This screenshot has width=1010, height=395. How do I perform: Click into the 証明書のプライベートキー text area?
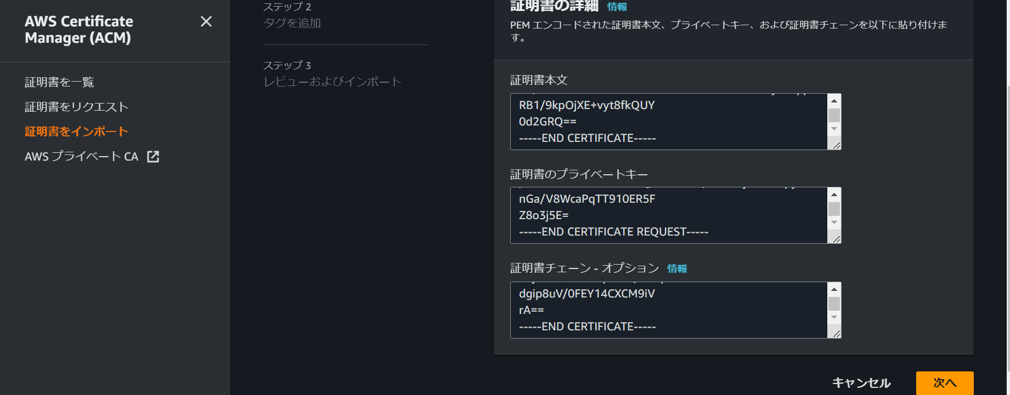coord(669,215)
